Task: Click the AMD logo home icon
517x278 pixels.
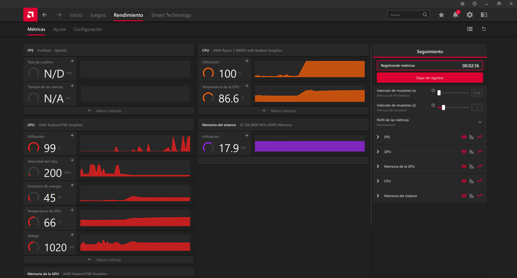Action: pos(30,15)
